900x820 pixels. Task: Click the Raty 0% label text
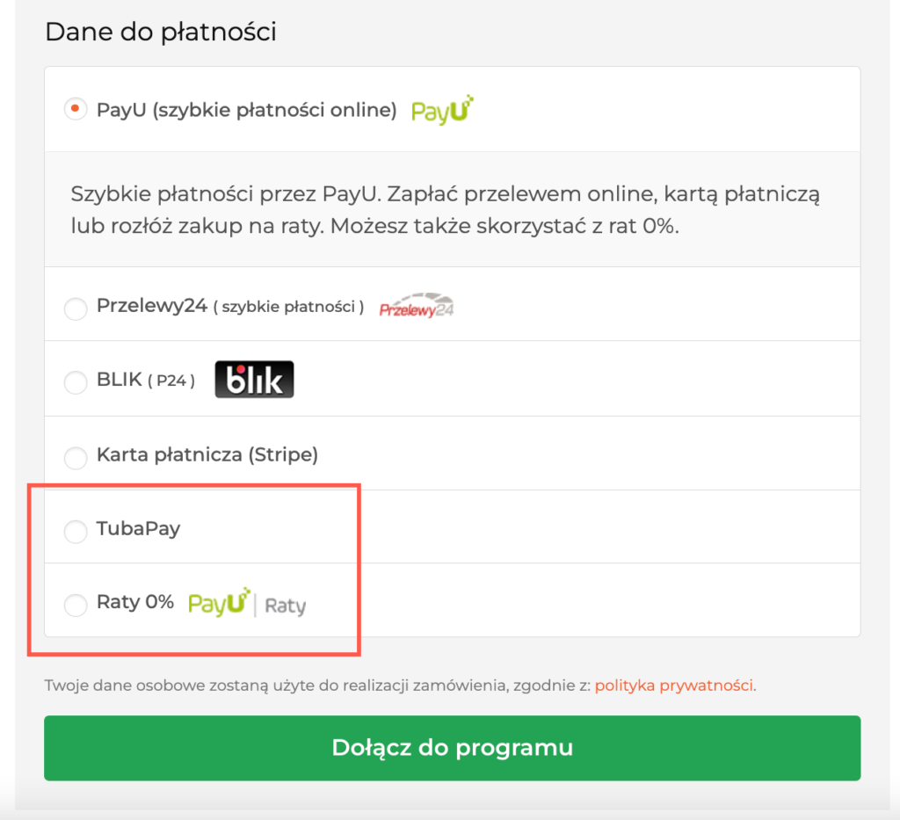pos(135,603)
